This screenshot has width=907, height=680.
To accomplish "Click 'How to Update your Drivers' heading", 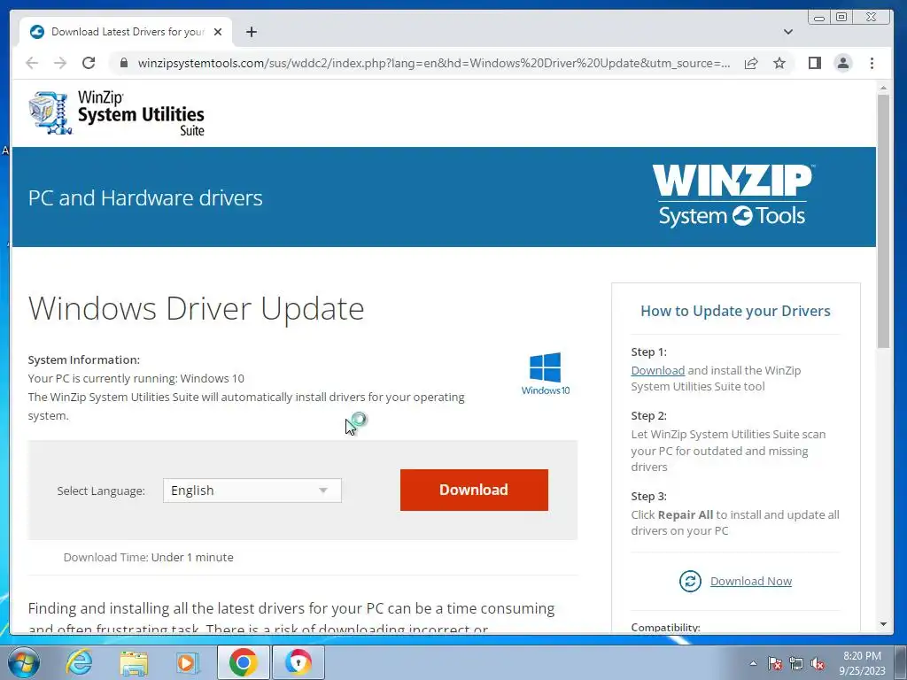I will 735,311.
